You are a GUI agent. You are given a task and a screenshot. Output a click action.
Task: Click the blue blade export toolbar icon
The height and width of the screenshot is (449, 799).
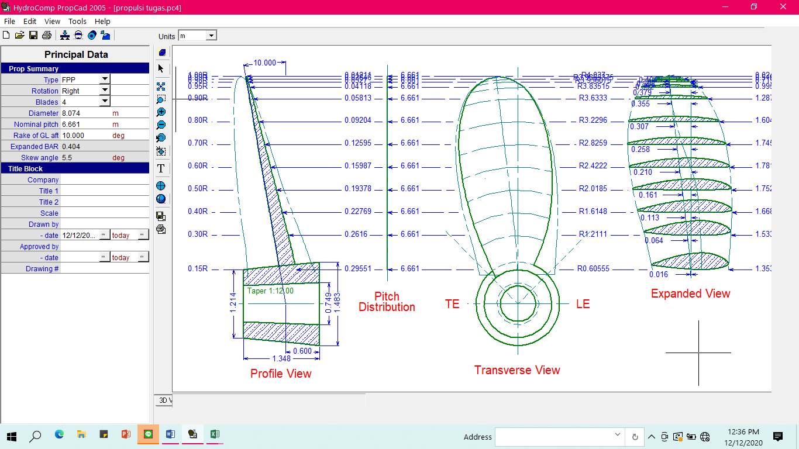105,35
